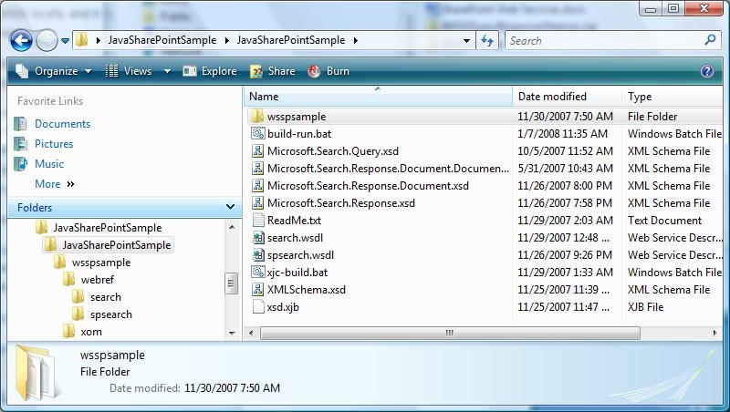730x412 pixels.
Task: Click the folder tree scrollbar thumb
Action: (232, 283)
